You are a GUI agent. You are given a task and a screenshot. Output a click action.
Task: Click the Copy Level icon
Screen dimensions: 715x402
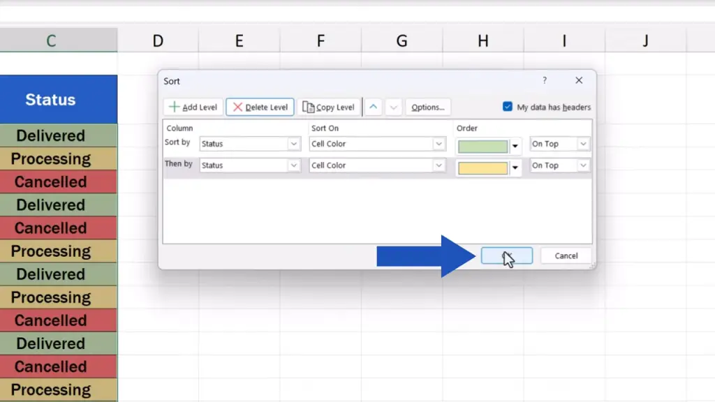tap(308, 107)
